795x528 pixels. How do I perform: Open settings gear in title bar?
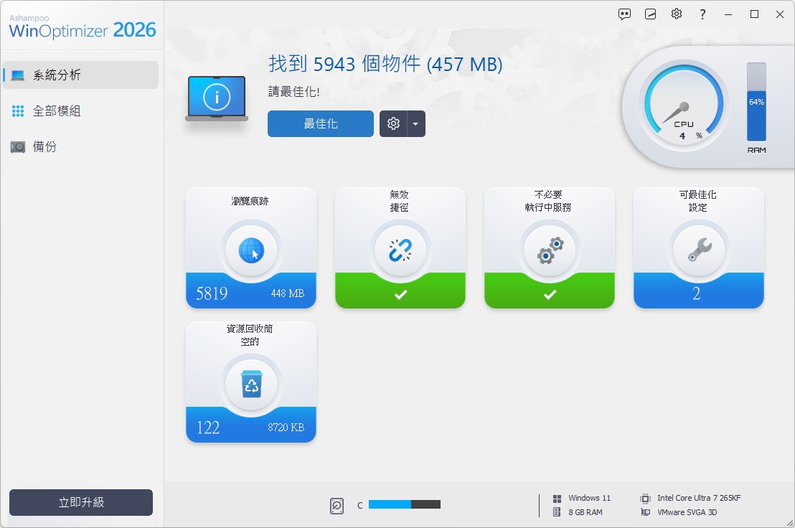click(677, 14)
